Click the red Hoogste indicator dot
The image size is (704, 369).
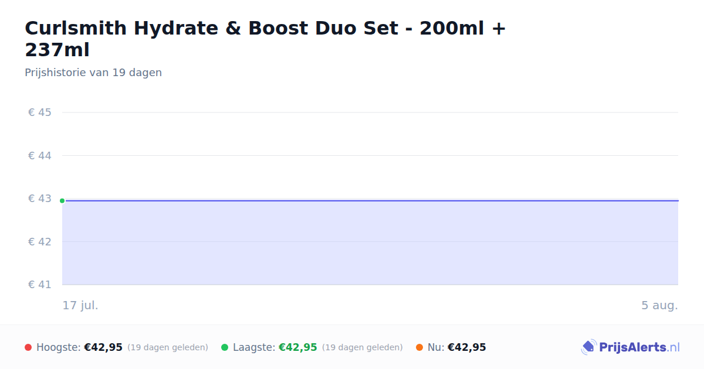click(x=28, y=347)
